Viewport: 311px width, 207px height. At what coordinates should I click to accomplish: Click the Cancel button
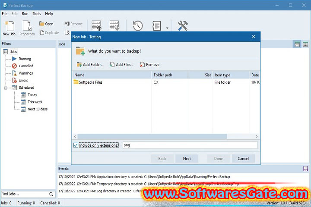[x=243, y=158]
